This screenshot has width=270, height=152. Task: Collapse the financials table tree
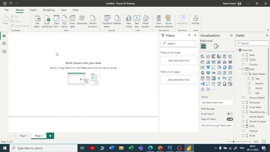click(x=237, y=50)
